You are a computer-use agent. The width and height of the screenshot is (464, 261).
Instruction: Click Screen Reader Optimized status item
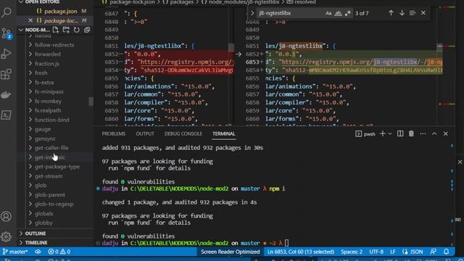coord(231,252)
